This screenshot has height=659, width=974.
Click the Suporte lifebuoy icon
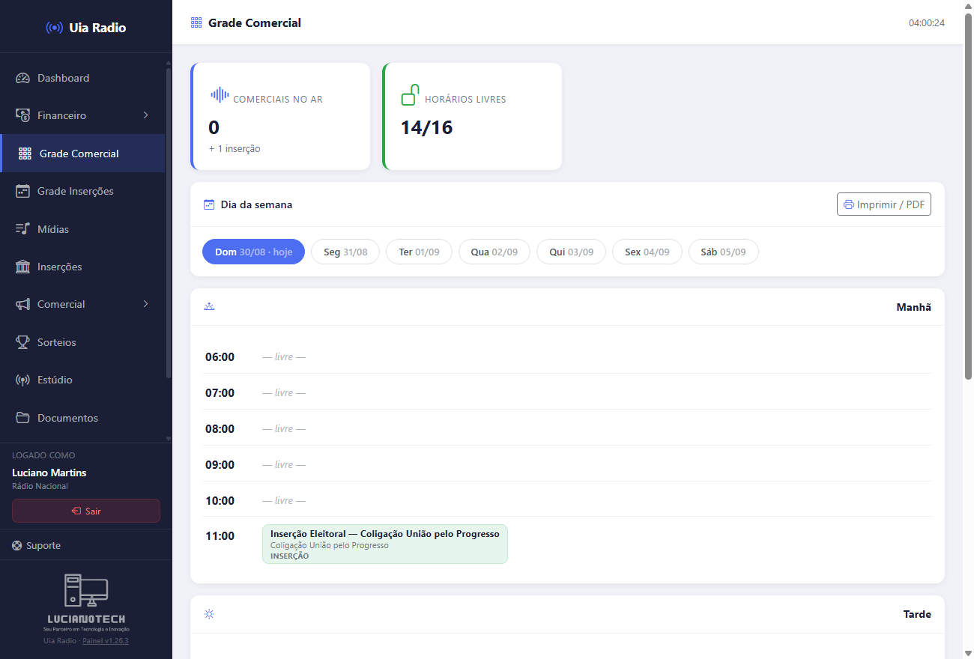(17, 545)
